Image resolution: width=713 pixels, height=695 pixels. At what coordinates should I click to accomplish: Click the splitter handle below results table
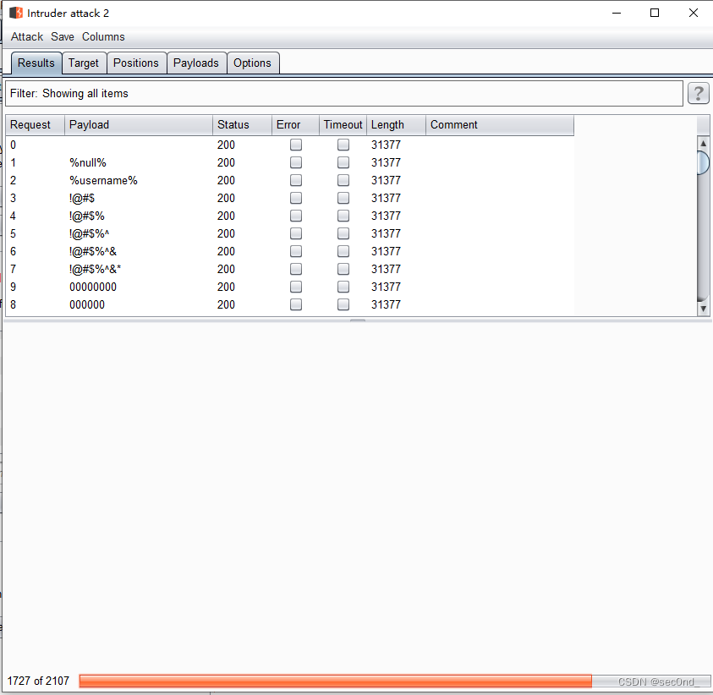(x=358, y=320)
